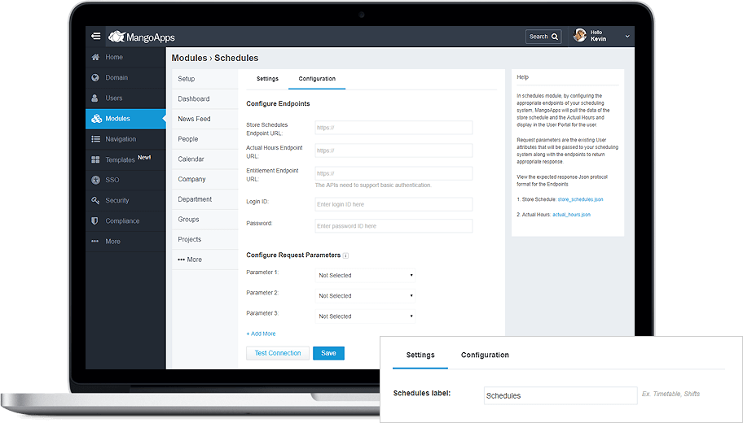This screenshot has height=423, width=743.
Task: Open Templates in the sidebar
Action: (x=125, y=160)
